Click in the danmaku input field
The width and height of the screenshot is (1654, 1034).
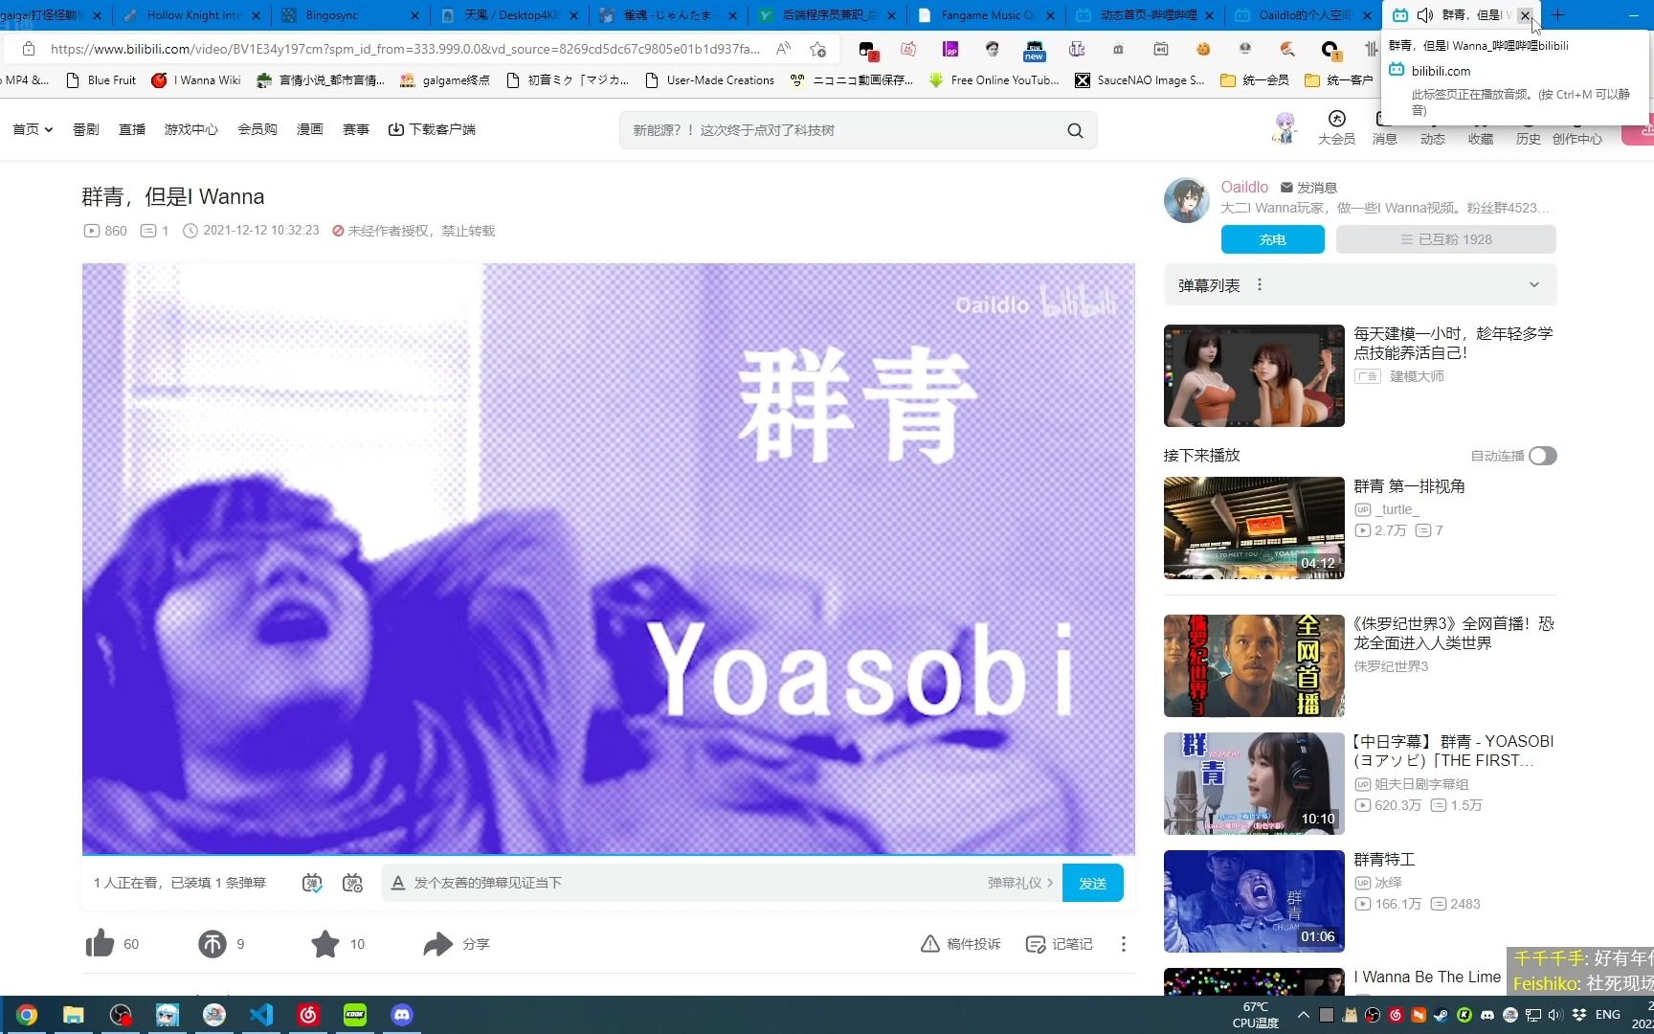click(689, 883)
